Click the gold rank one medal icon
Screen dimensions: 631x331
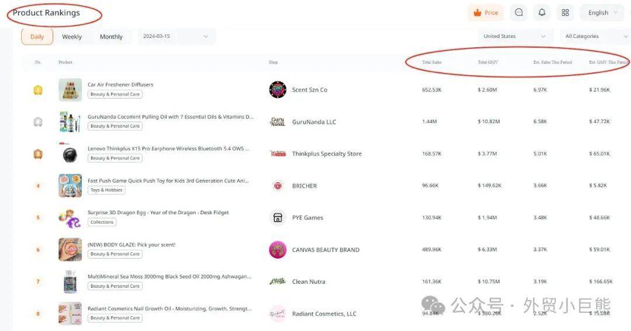click(38, 90)
